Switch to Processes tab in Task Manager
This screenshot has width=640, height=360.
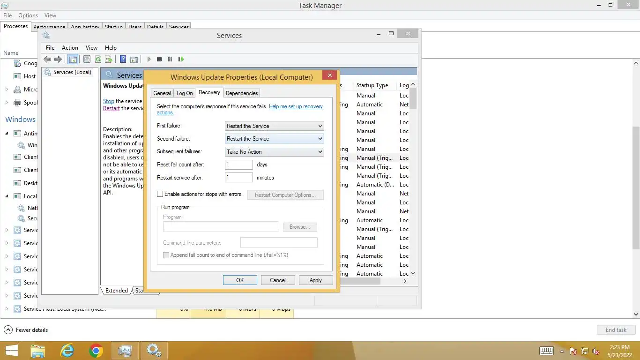pos(15,26)
